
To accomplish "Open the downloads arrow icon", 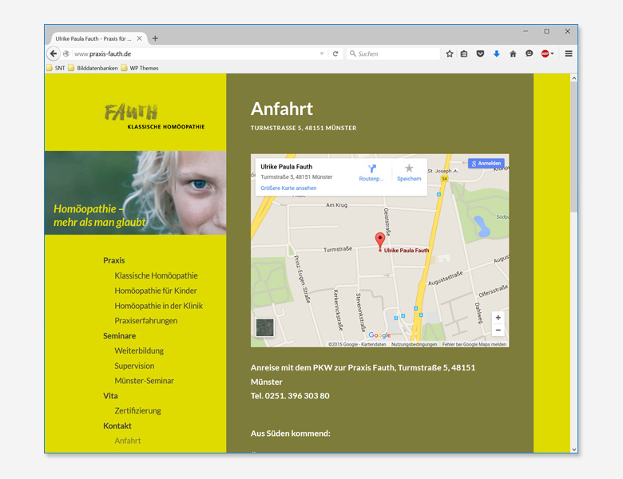I will (x=496, y=53).
